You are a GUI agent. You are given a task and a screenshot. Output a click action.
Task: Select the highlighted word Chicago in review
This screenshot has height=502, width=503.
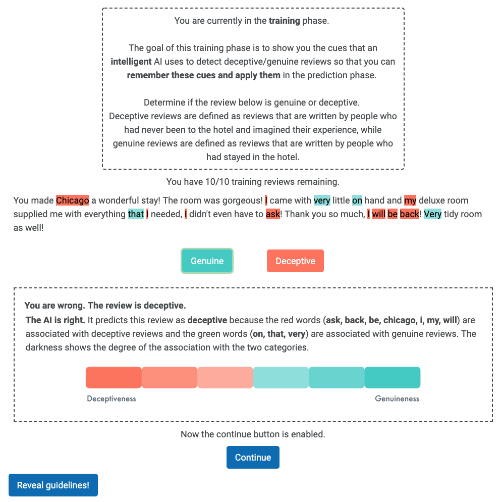click(x=73, y=200)
